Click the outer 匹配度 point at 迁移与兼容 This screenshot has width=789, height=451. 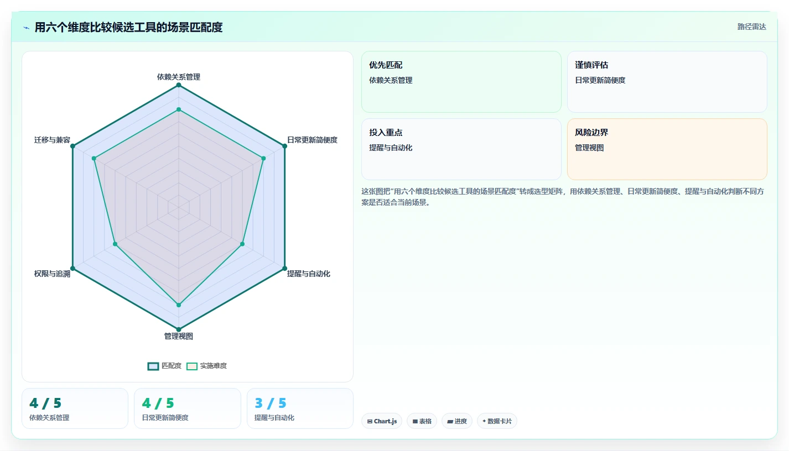point(72,146)
